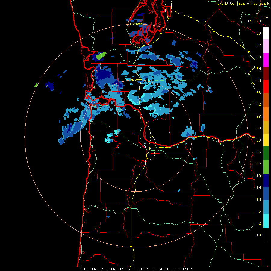The image size is (271, 271).
Task: Click the large light green echo near the coast
Action: coord(101,56)
